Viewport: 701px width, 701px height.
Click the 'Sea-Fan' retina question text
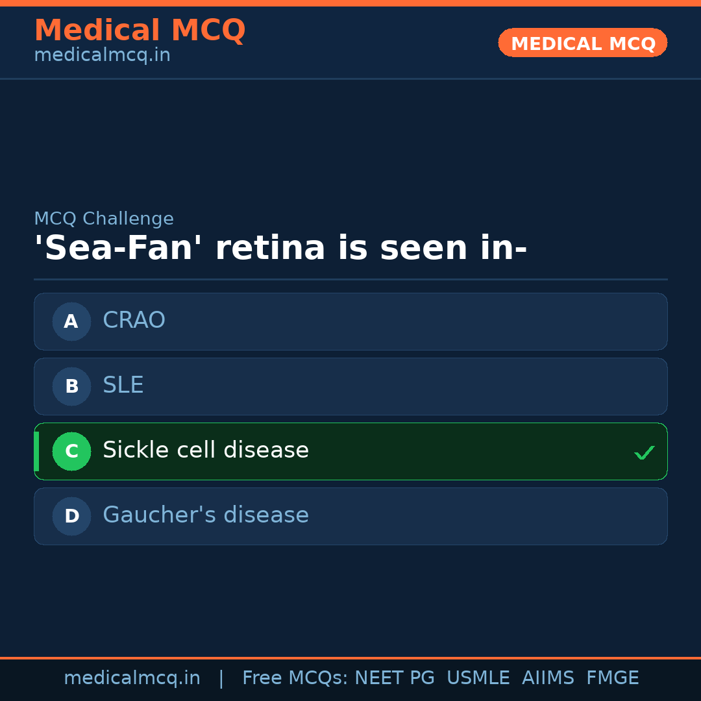[280, 249]
